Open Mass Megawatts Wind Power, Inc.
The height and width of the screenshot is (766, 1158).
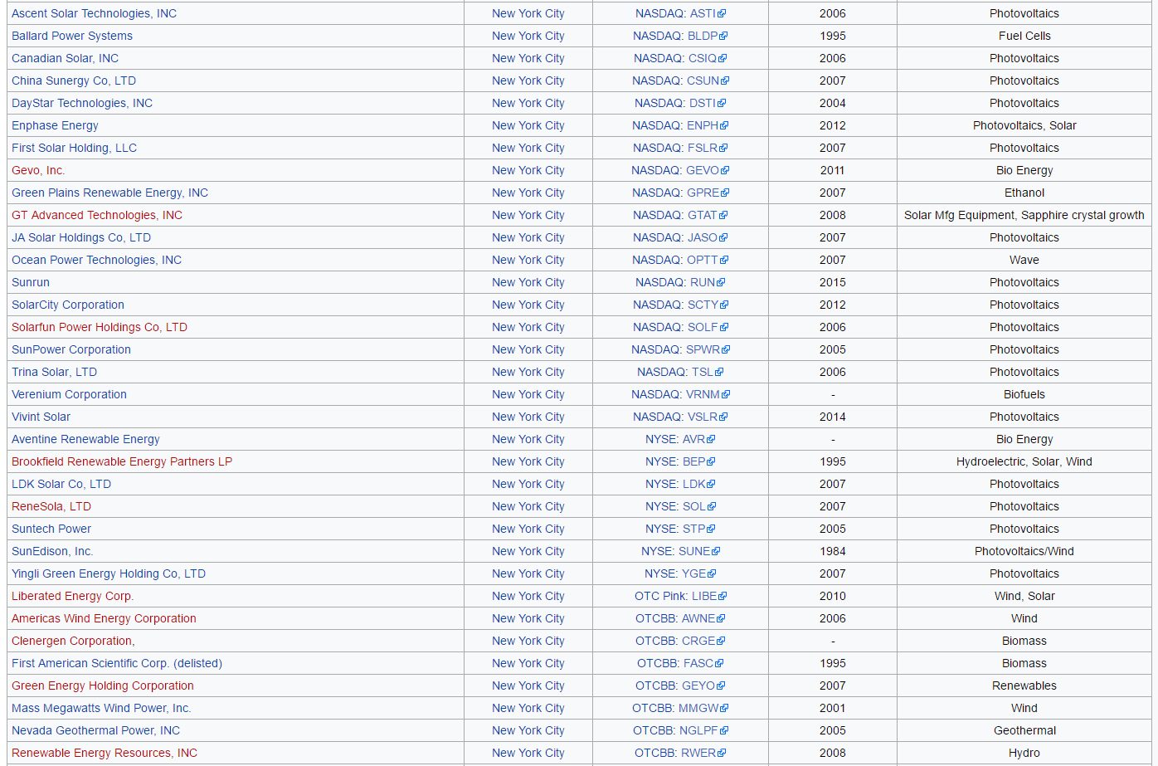(x=101, y=708)
